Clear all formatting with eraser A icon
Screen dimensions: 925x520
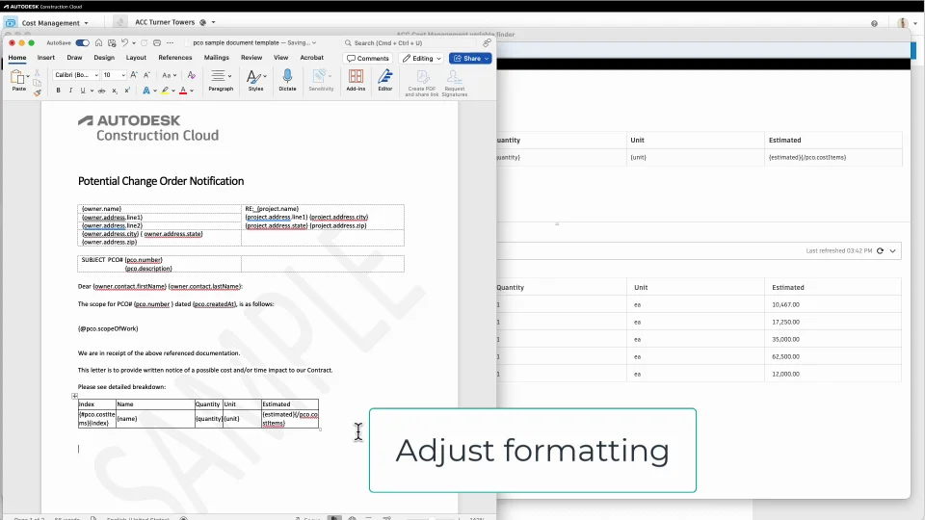191,75
